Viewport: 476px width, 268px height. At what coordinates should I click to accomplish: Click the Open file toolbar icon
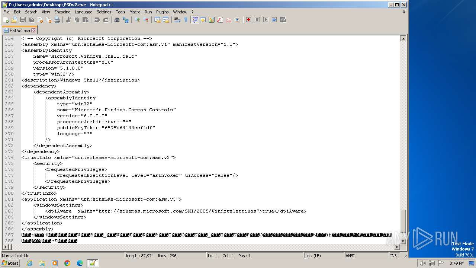14,20
